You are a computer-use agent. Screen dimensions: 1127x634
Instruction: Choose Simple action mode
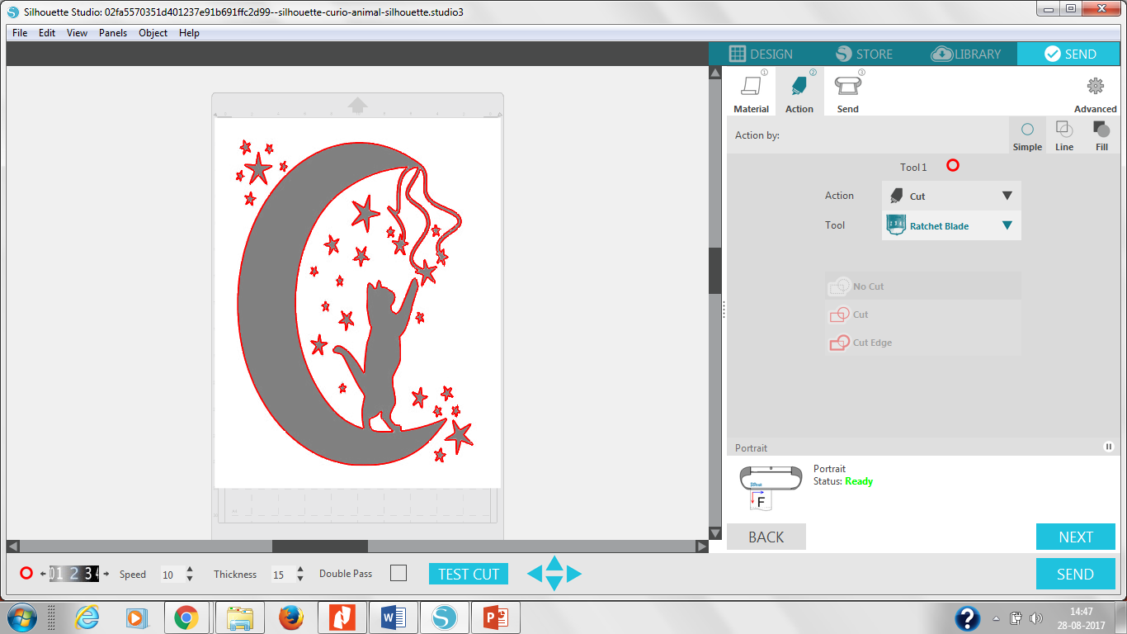1027,135
